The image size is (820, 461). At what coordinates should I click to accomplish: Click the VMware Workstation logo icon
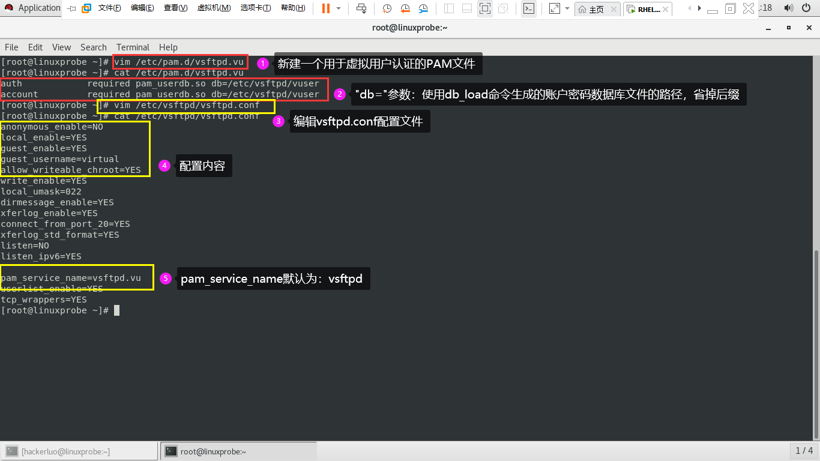86,8
